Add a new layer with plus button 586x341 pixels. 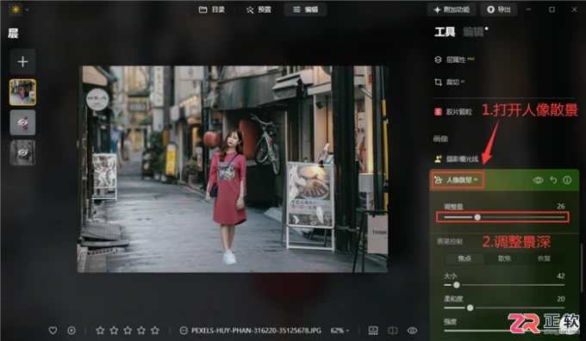[x=22, y=62]
